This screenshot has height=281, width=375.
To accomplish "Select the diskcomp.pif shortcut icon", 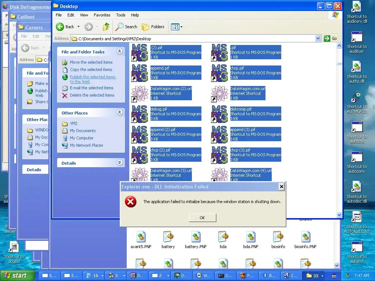I will pyautogui.click(x=220, y=114).
